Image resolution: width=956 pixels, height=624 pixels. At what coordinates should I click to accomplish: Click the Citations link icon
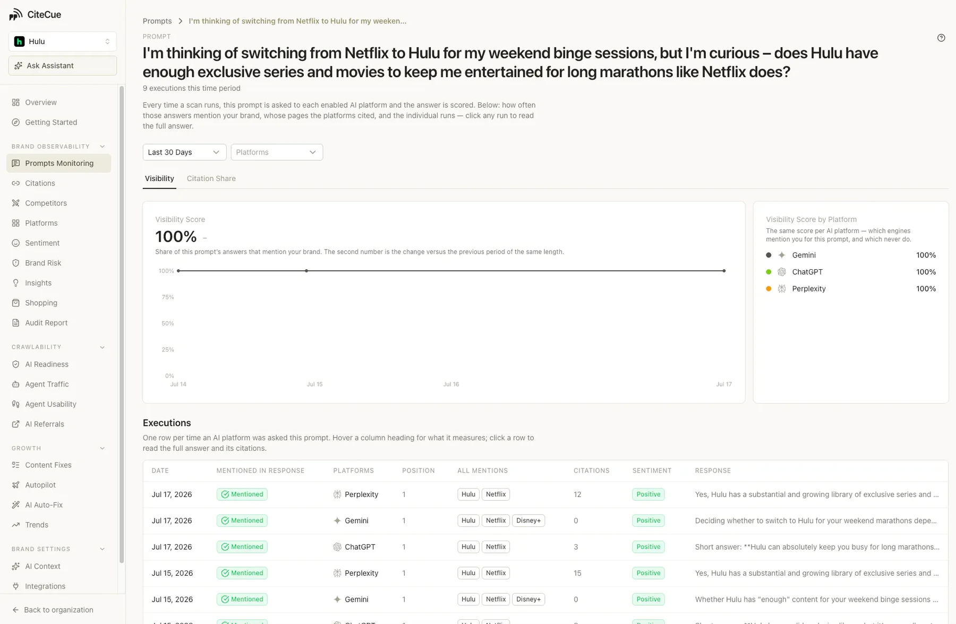pyautogui.click(x=16, y=183)
